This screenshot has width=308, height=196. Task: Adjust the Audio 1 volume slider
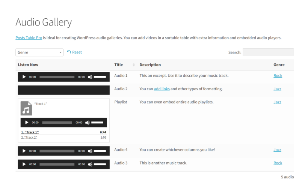click(100, 77)
